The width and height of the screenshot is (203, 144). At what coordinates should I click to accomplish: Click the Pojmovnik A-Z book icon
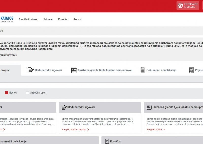191,70
